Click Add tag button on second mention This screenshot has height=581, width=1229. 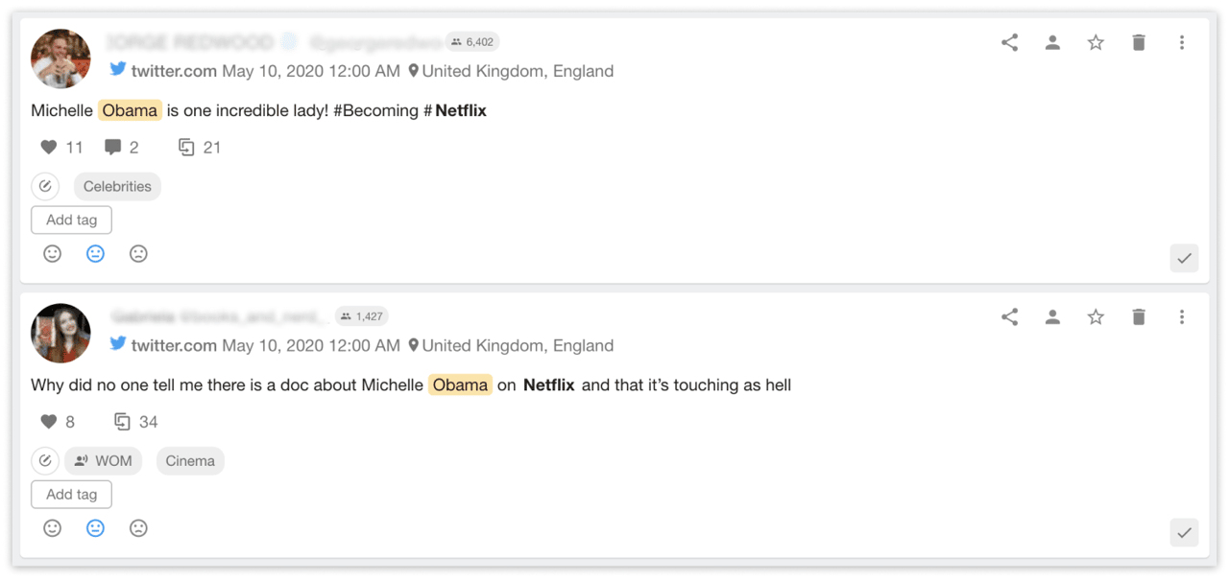(x=71, y=495)
